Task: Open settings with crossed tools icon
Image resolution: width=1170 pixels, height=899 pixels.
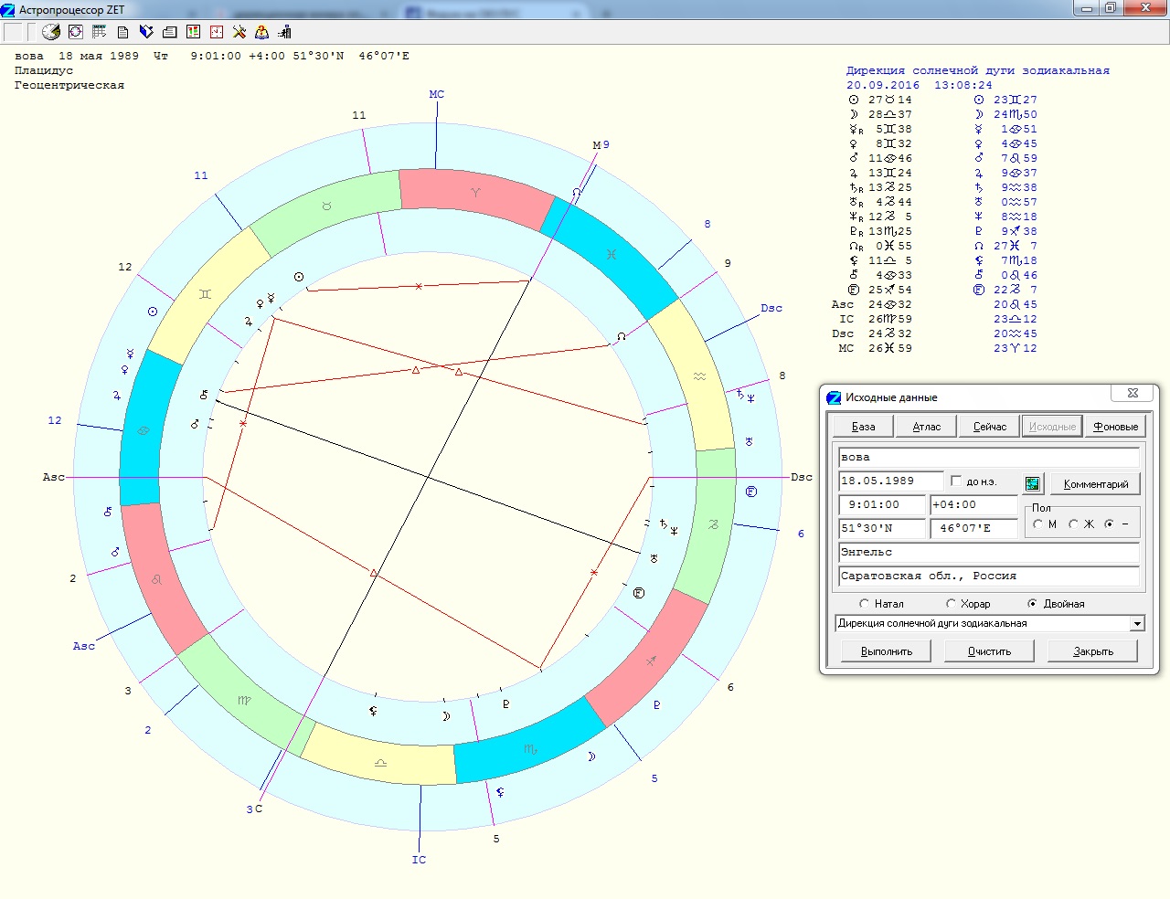Action: pyautogui.click(x=239, y=32)
